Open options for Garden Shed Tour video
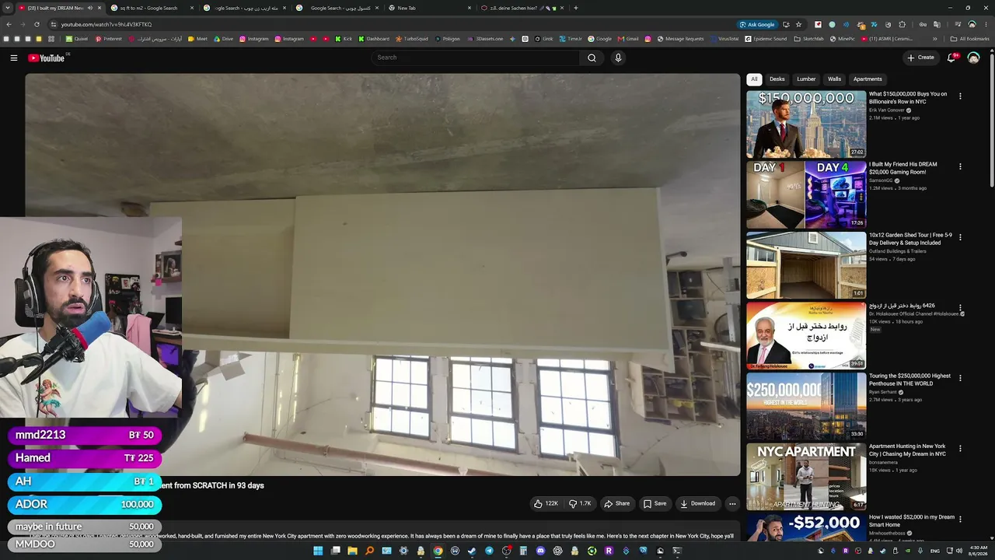The width and height of the screenshot is (995, 560). pyautogui.click(x=960, y=237)
